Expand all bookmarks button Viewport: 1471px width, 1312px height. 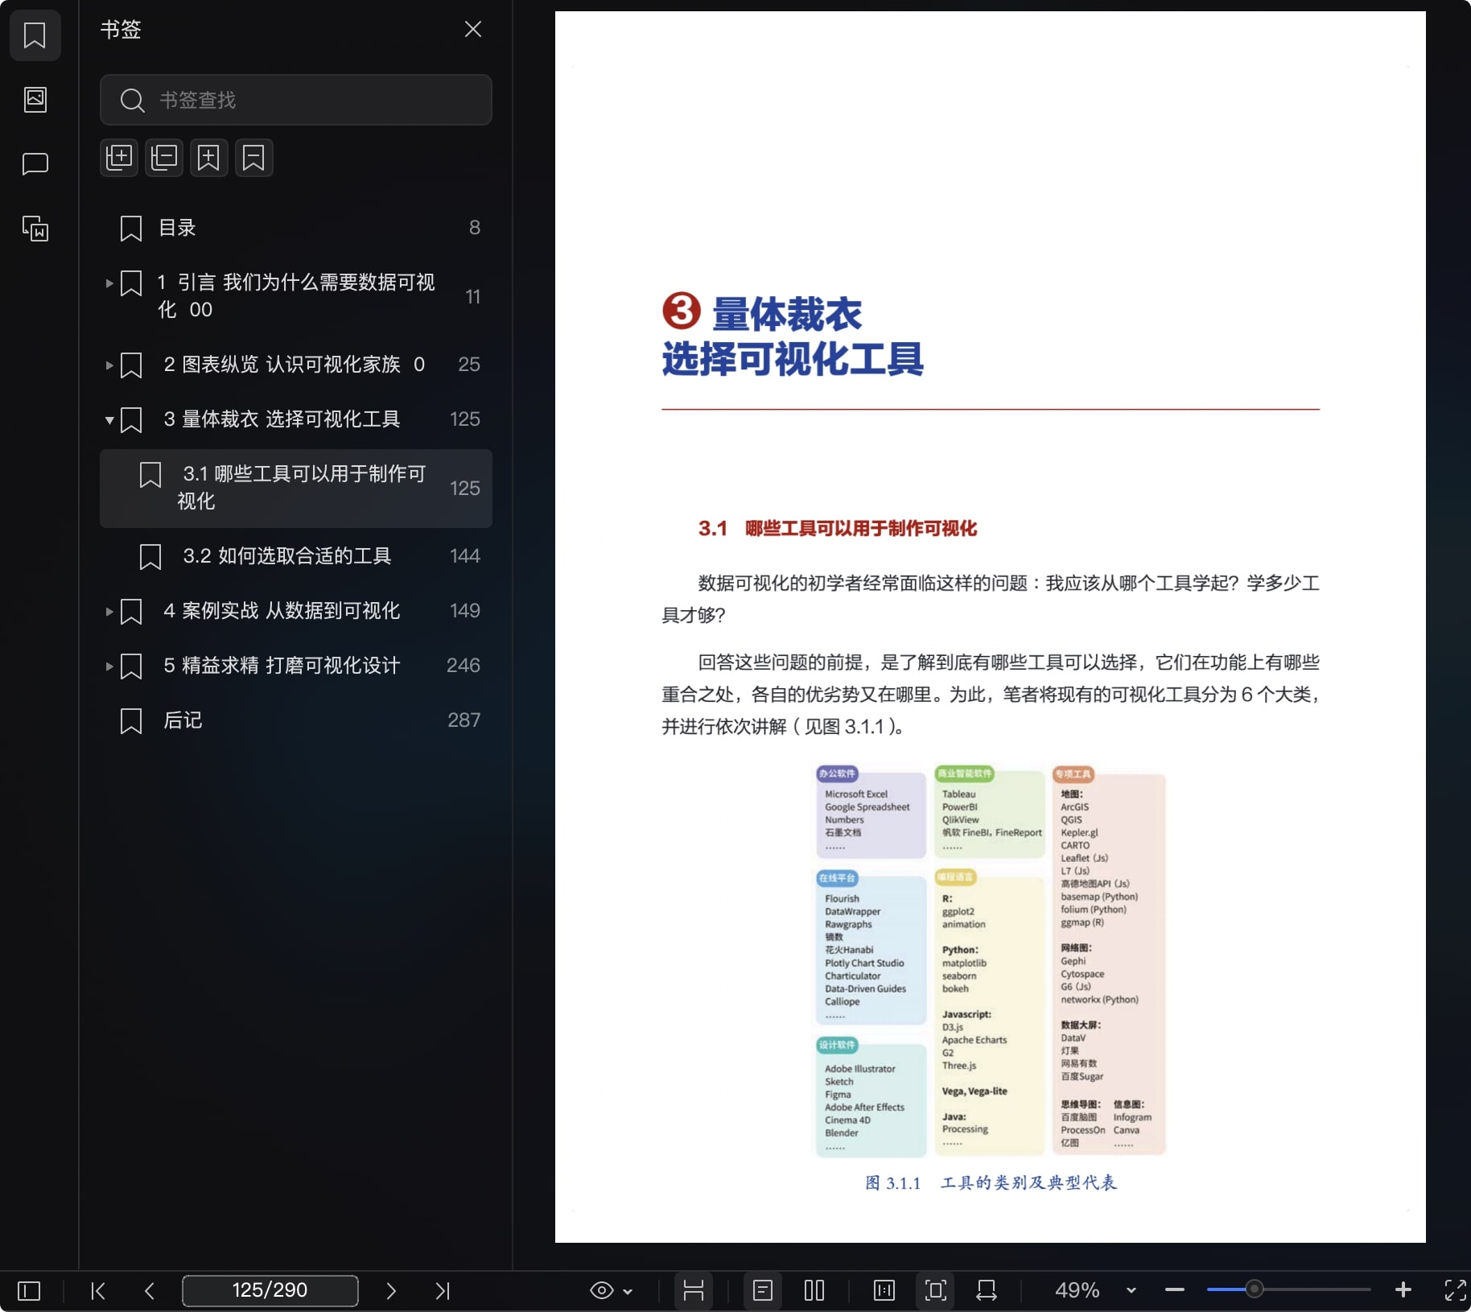pos(119,158)
